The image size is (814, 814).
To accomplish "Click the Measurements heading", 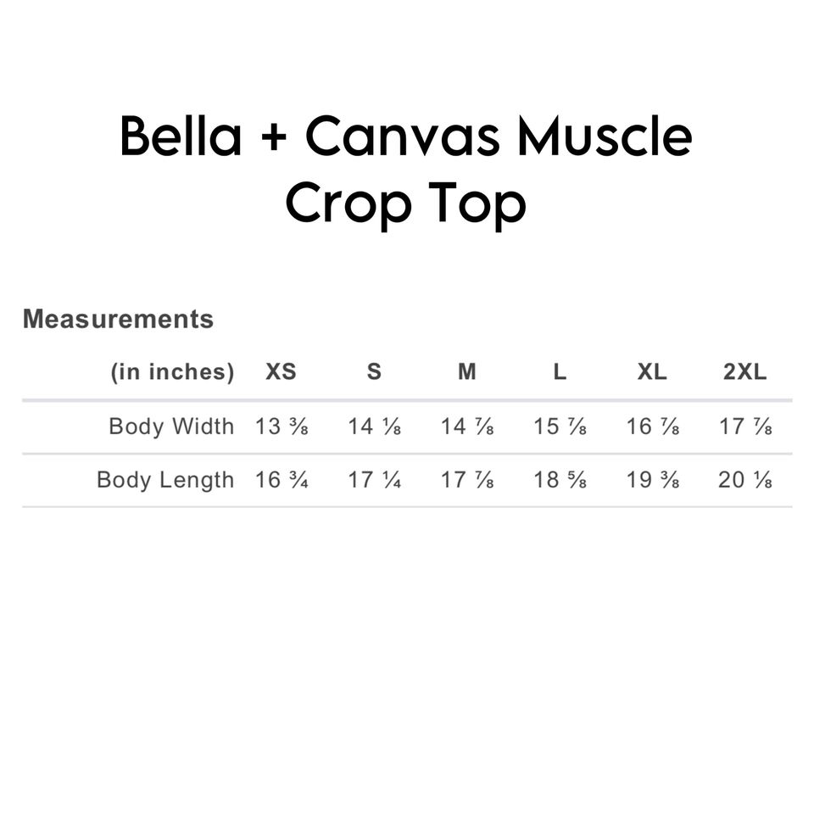I will click(118, 320).
